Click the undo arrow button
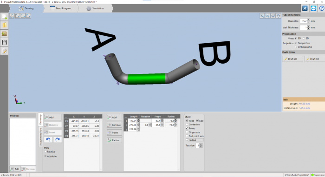325x177 pixels. coord(48,140)
